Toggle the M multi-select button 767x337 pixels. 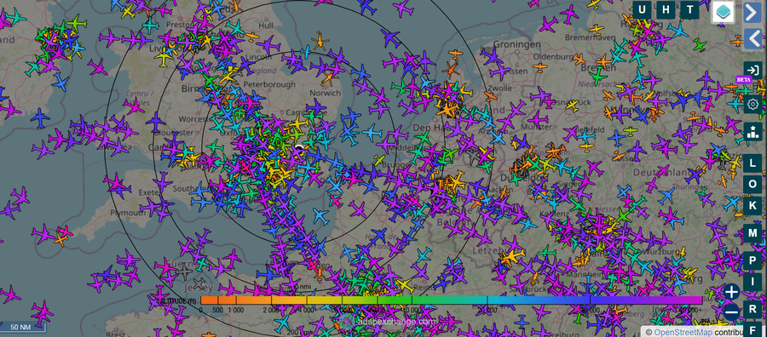pos(753,233)
